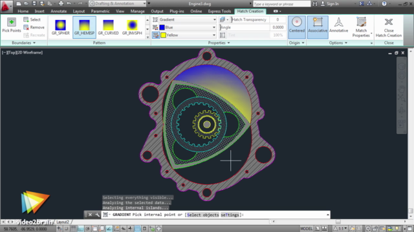Toggle Grid Display in status bar
The image size is (414, 232).
coord(73,229)
